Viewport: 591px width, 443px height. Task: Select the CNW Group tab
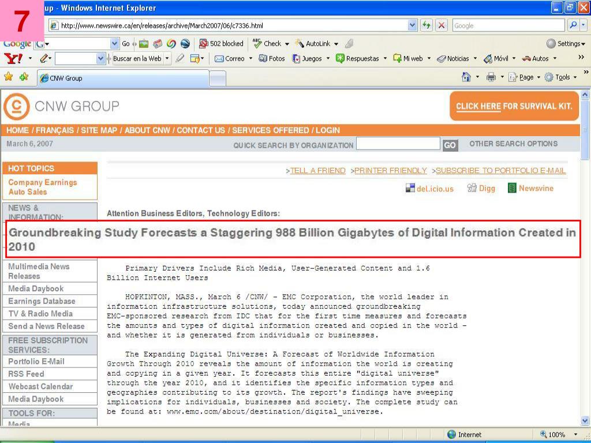[123, 78]
